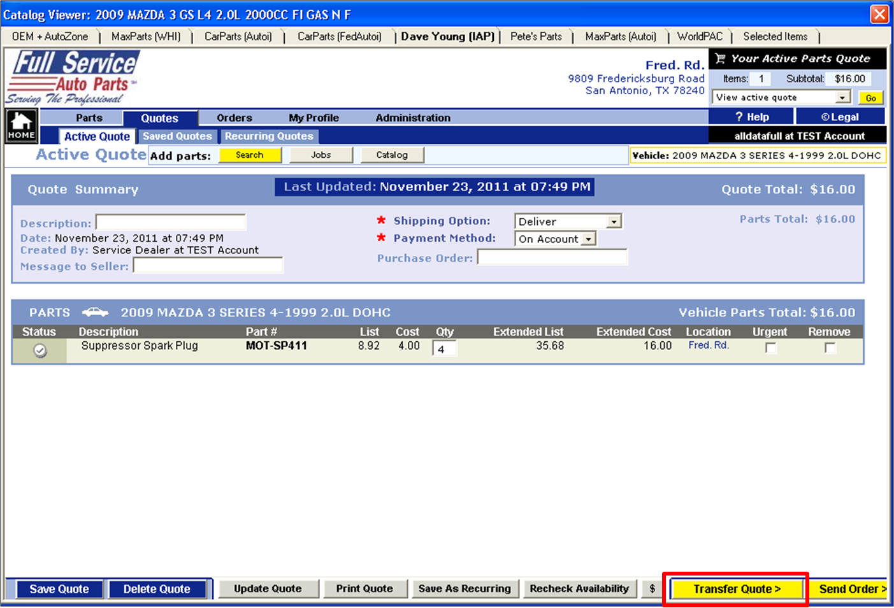Click the shopping cart icon in Active Parts Quote
Viewport: 894px width, 608px height.
tap(720, 59)
